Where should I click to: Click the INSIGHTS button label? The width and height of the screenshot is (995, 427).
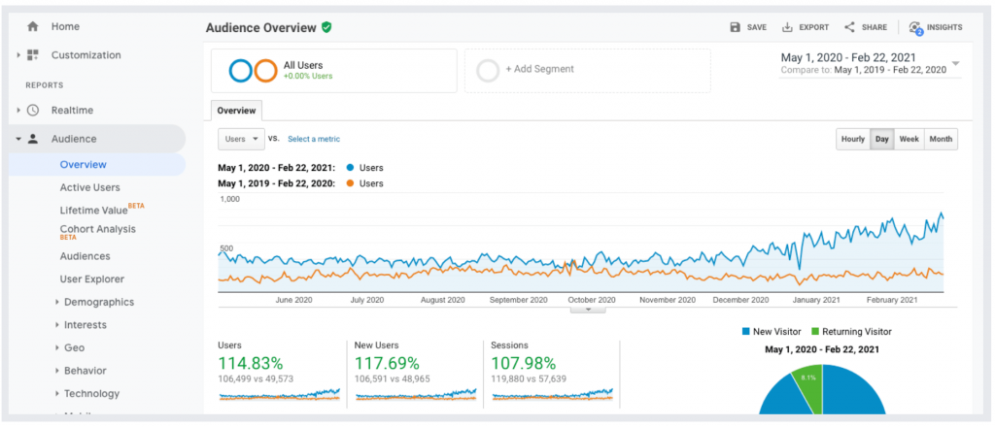click(x=944, y=27)
